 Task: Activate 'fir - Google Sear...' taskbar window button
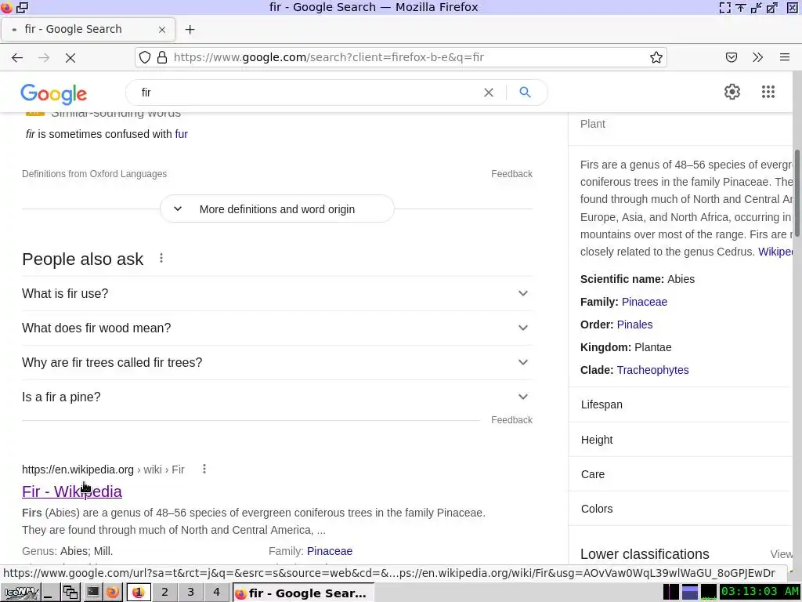pyautogui.click(x=303, y=593)
